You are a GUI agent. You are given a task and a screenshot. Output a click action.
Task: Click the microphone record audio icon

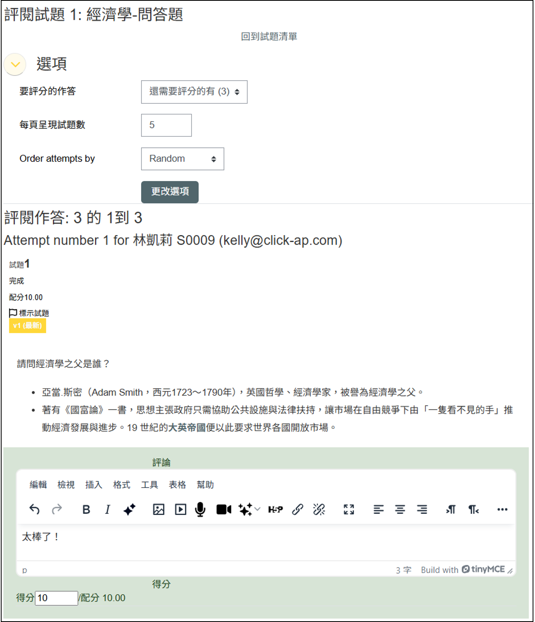[200, 509]
